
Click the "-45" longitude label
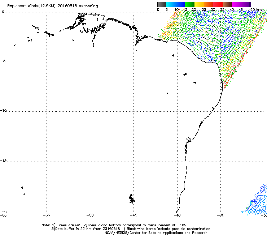click(133, 215)
